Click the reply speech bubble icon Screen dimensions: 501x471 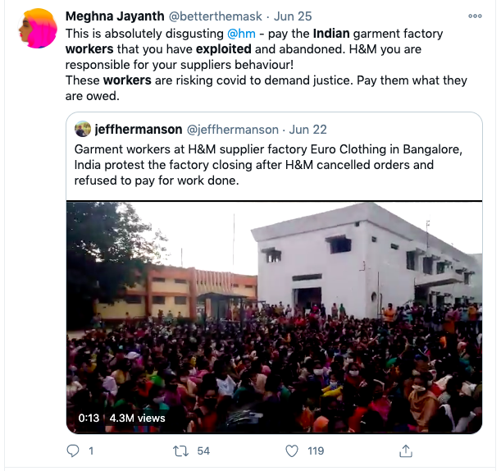(x=72, y=450)
